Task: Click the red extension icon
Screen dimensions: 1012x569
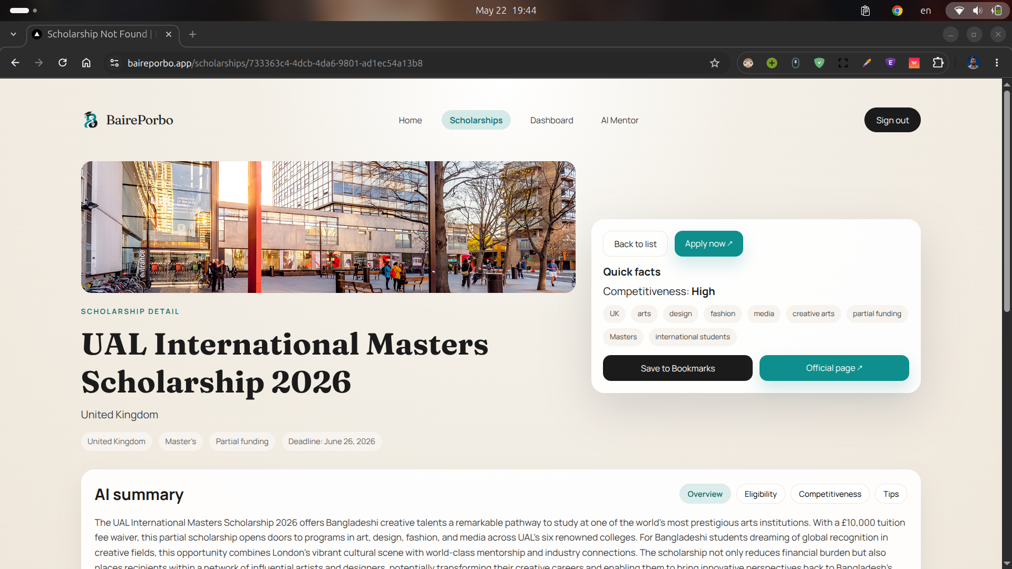Action: coord(914,63)
